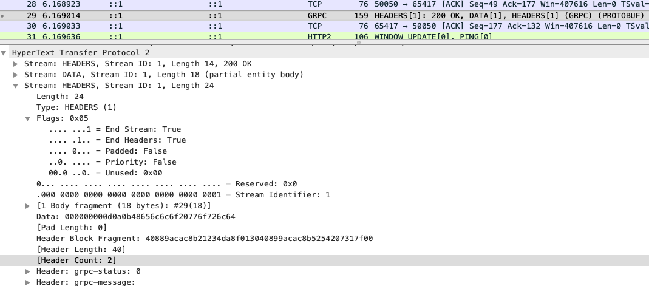Click the GRPC protocol cell of packet 29
Image resolution: width=649 pixels, height=286 pixels.
317,16
